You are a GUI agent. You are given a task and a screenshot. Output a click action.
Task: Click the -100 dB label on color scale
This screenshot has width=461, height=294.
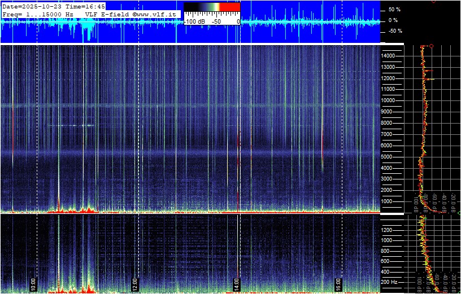195,21
